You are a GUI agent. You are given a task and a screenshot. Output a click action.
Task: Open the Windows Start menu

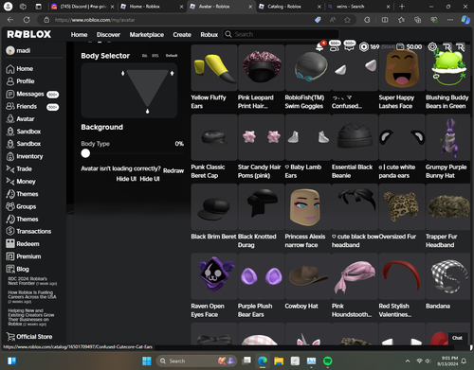147,361
